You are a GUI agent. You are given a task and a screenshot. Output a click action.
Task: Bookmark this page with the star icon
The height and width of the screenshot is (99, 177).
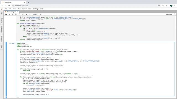(x=159, y=5)
